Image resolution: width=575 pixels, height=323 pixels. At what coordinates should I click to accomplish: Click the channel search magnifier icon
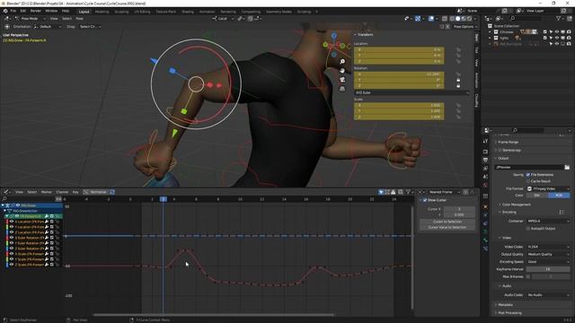(4, 199)
